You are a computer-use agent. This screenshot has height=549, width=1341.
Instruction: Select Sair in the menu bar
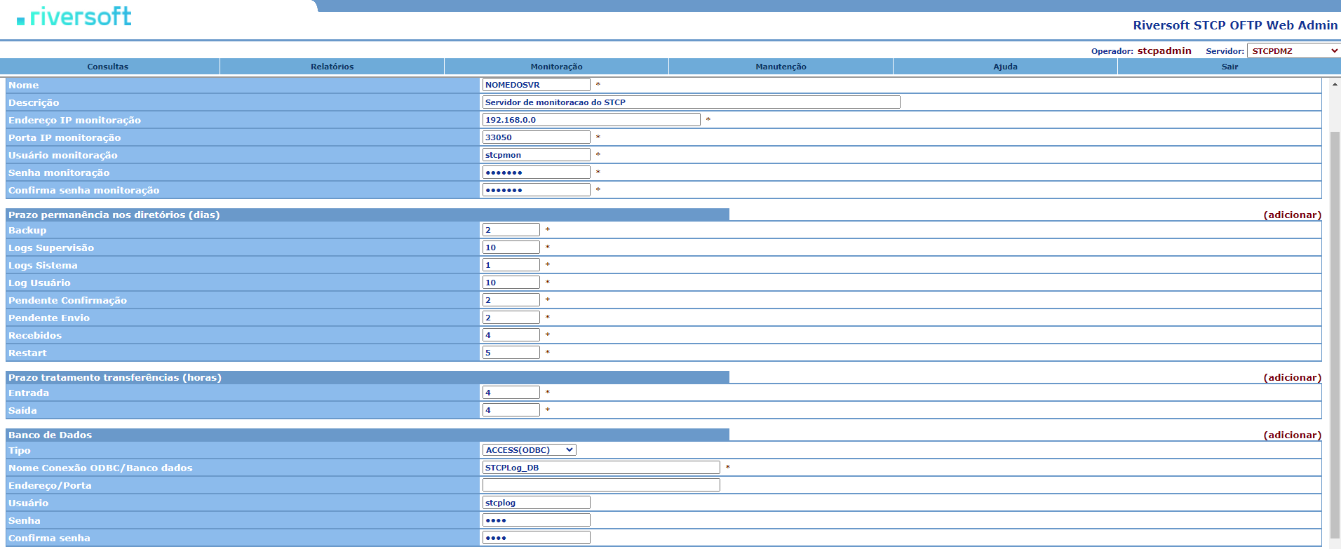tap(1229, 67)
